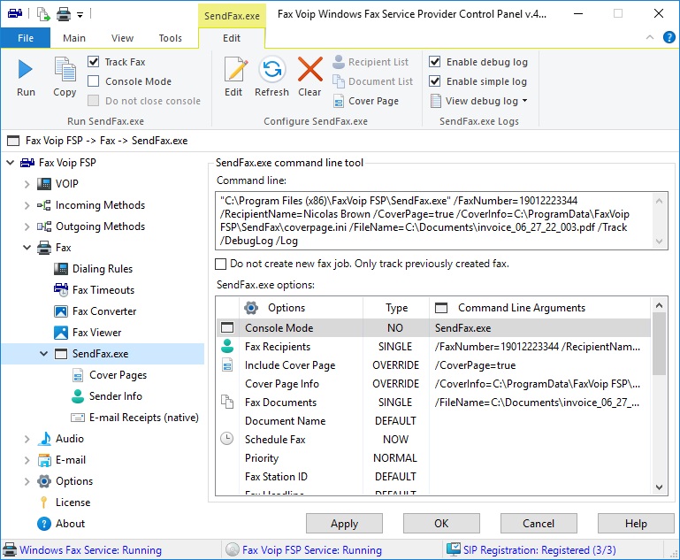
Task: Open Fax Converter in the tree
Action: click(x=104, y=311)
